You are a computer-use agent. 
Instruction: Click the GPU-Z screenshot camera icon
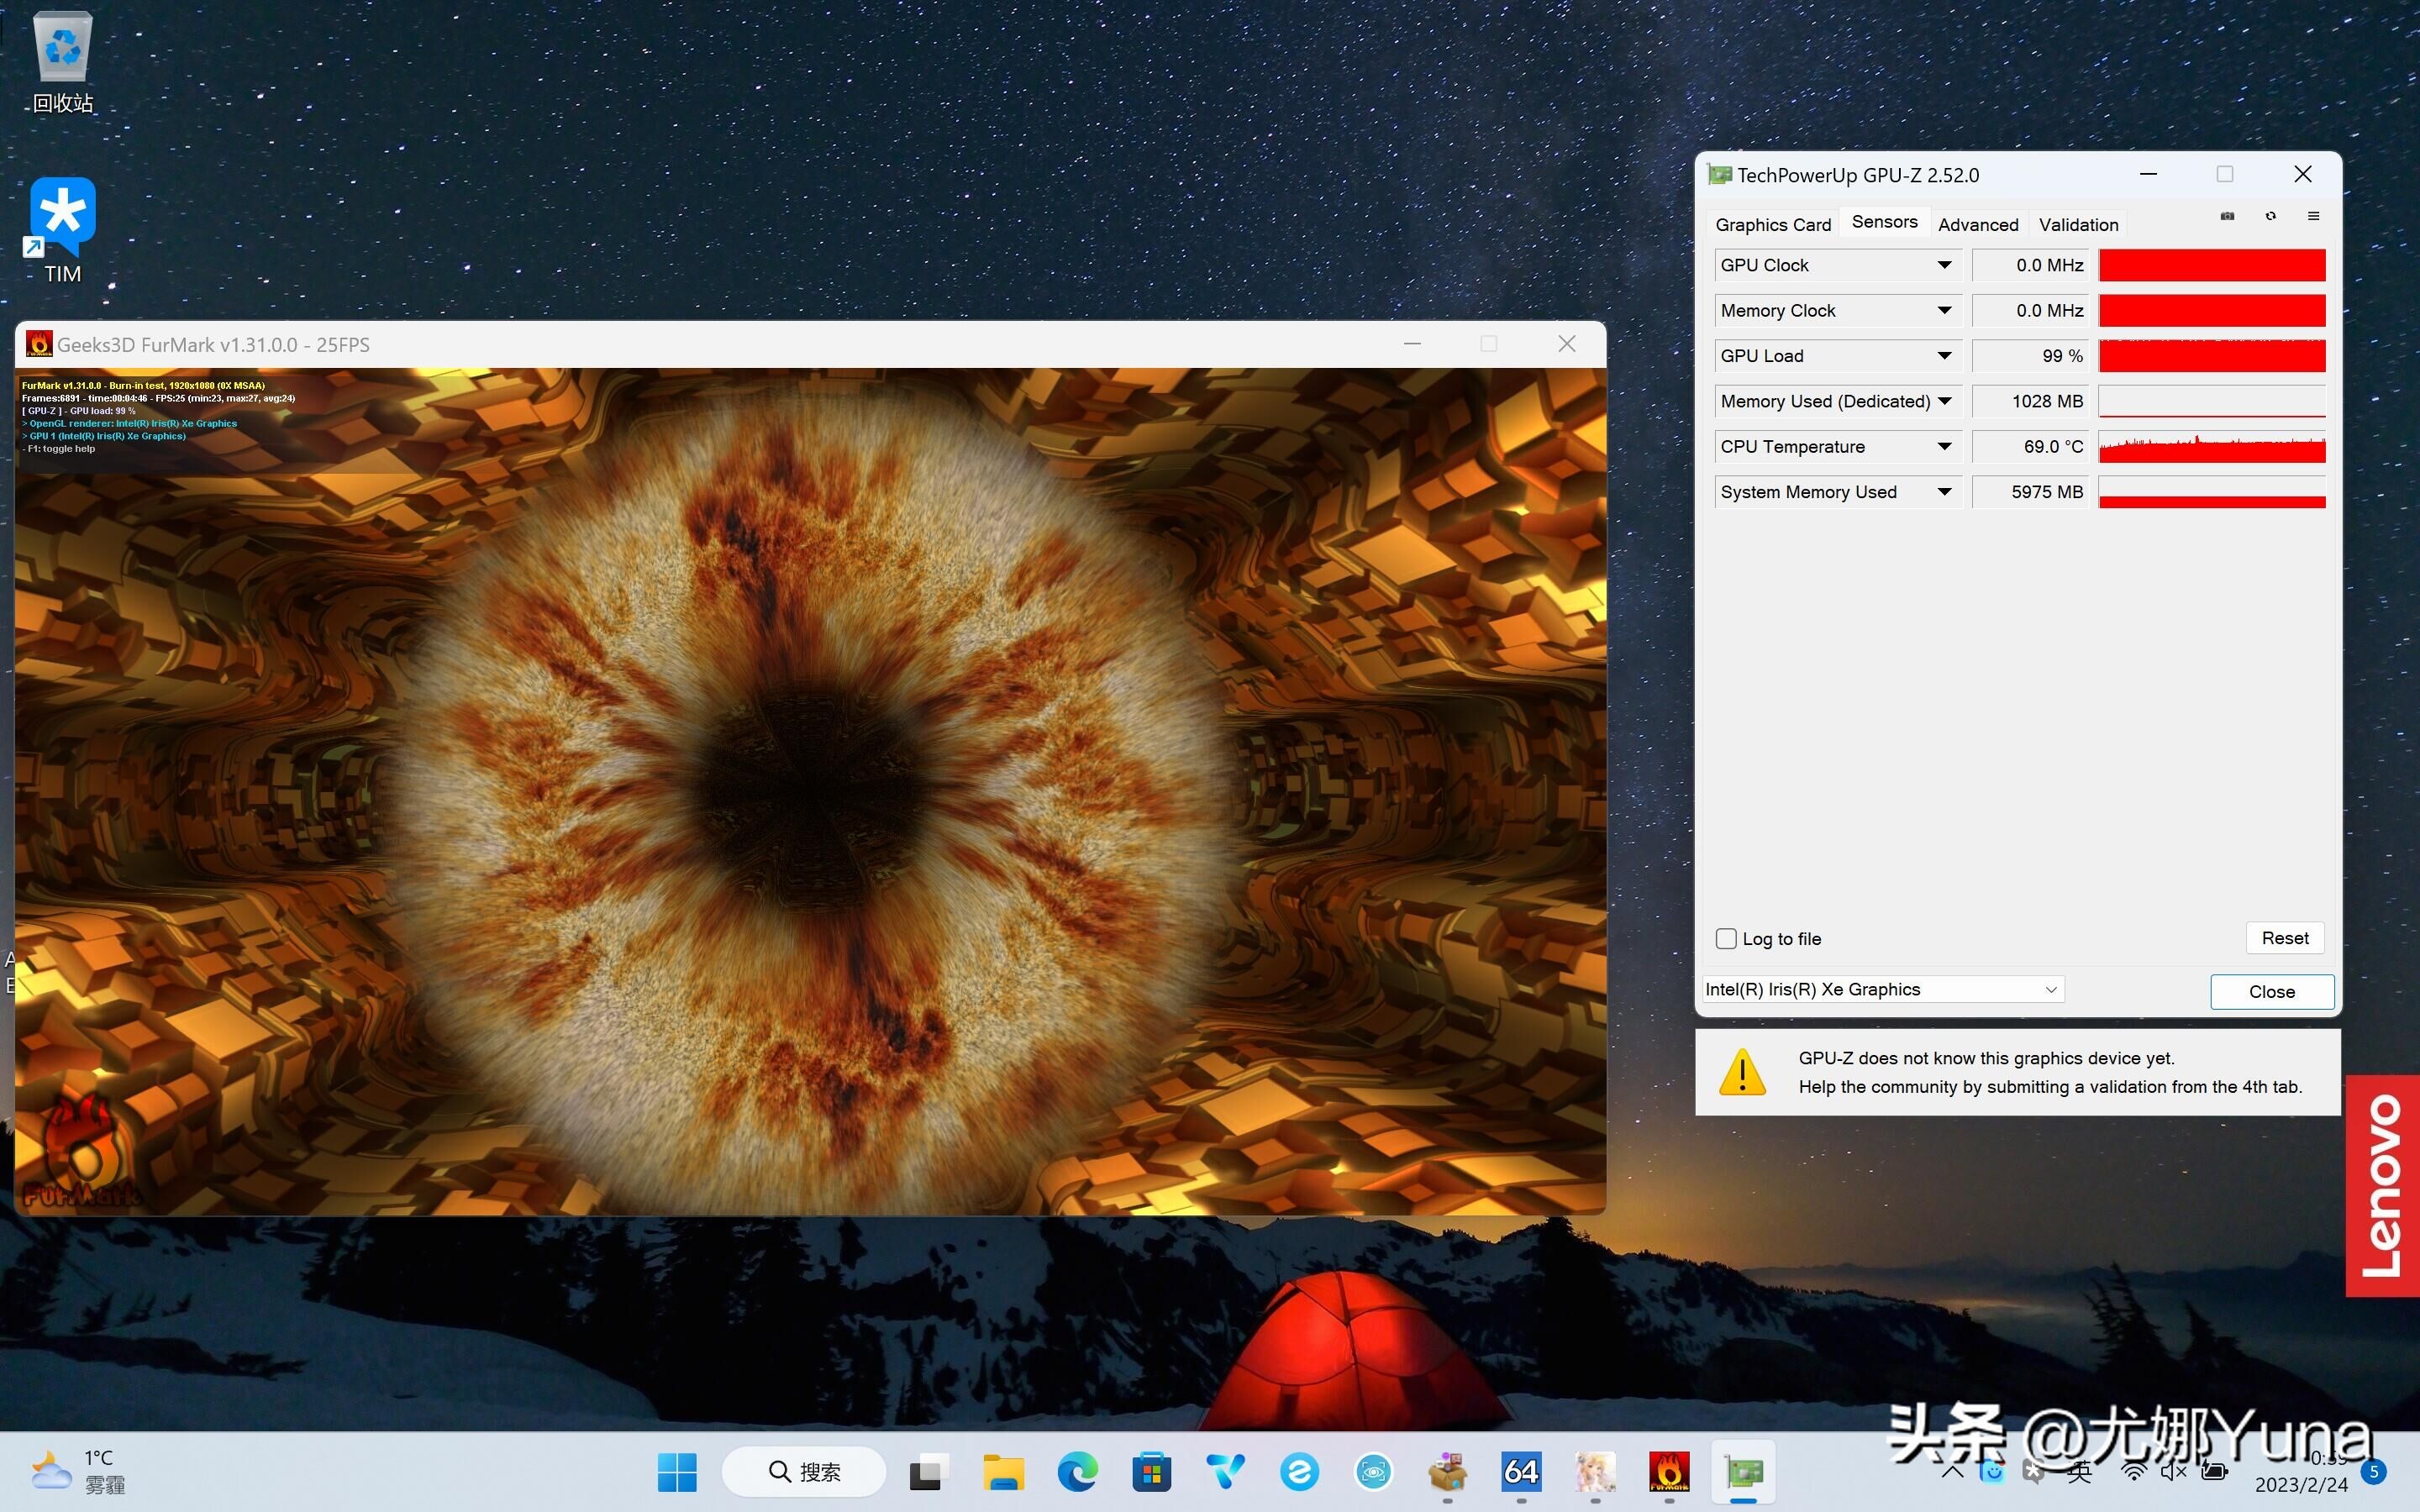(2227, 216)
